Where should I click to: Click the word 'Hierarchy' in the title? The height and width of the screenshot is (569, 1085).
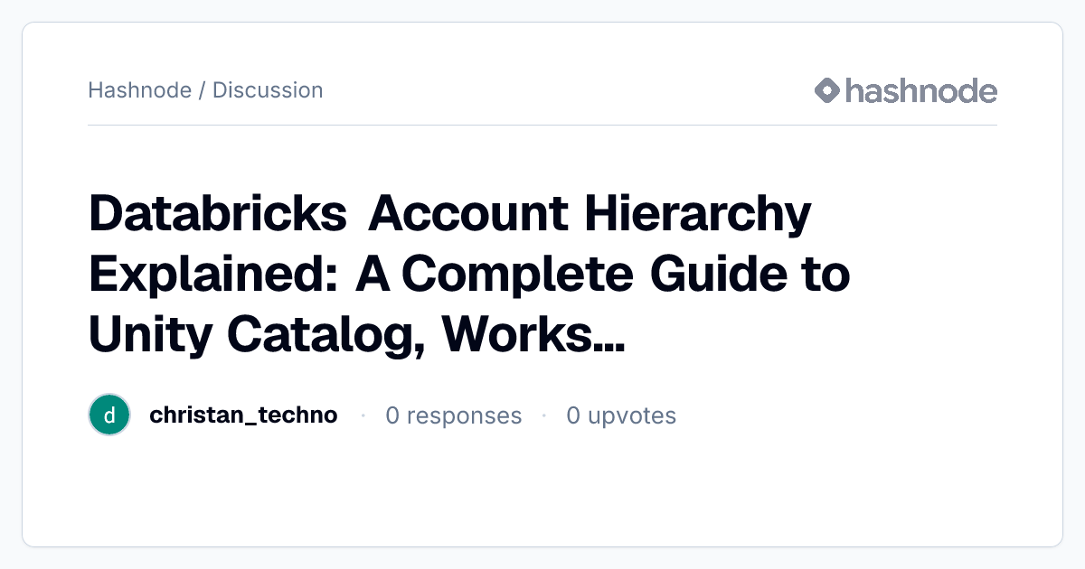(697, 215)
